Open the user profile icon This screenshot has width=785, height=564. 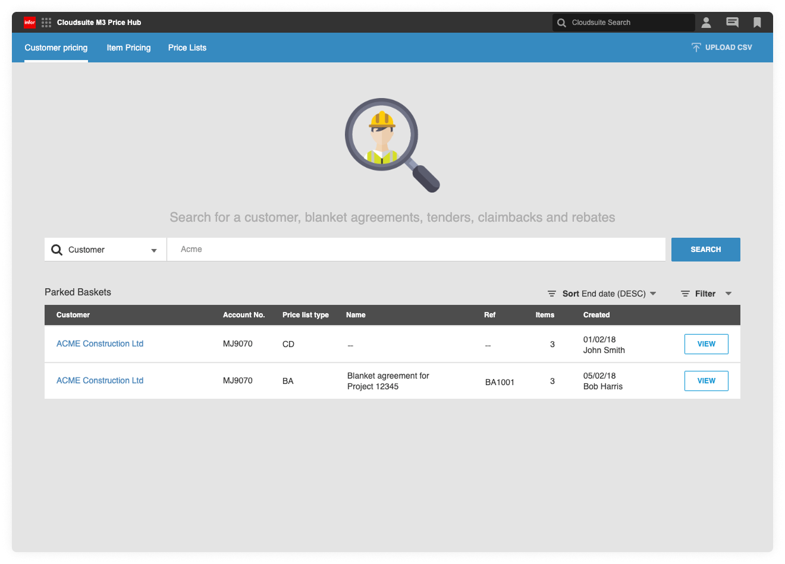tap(706, 23)
